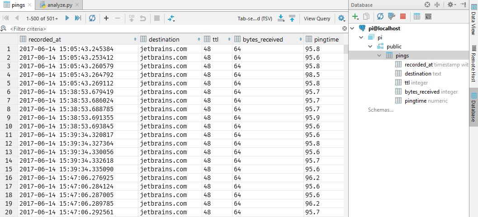The image size is (478, 217).
Task: Open table settings gear icon
Action: [341, 18]
